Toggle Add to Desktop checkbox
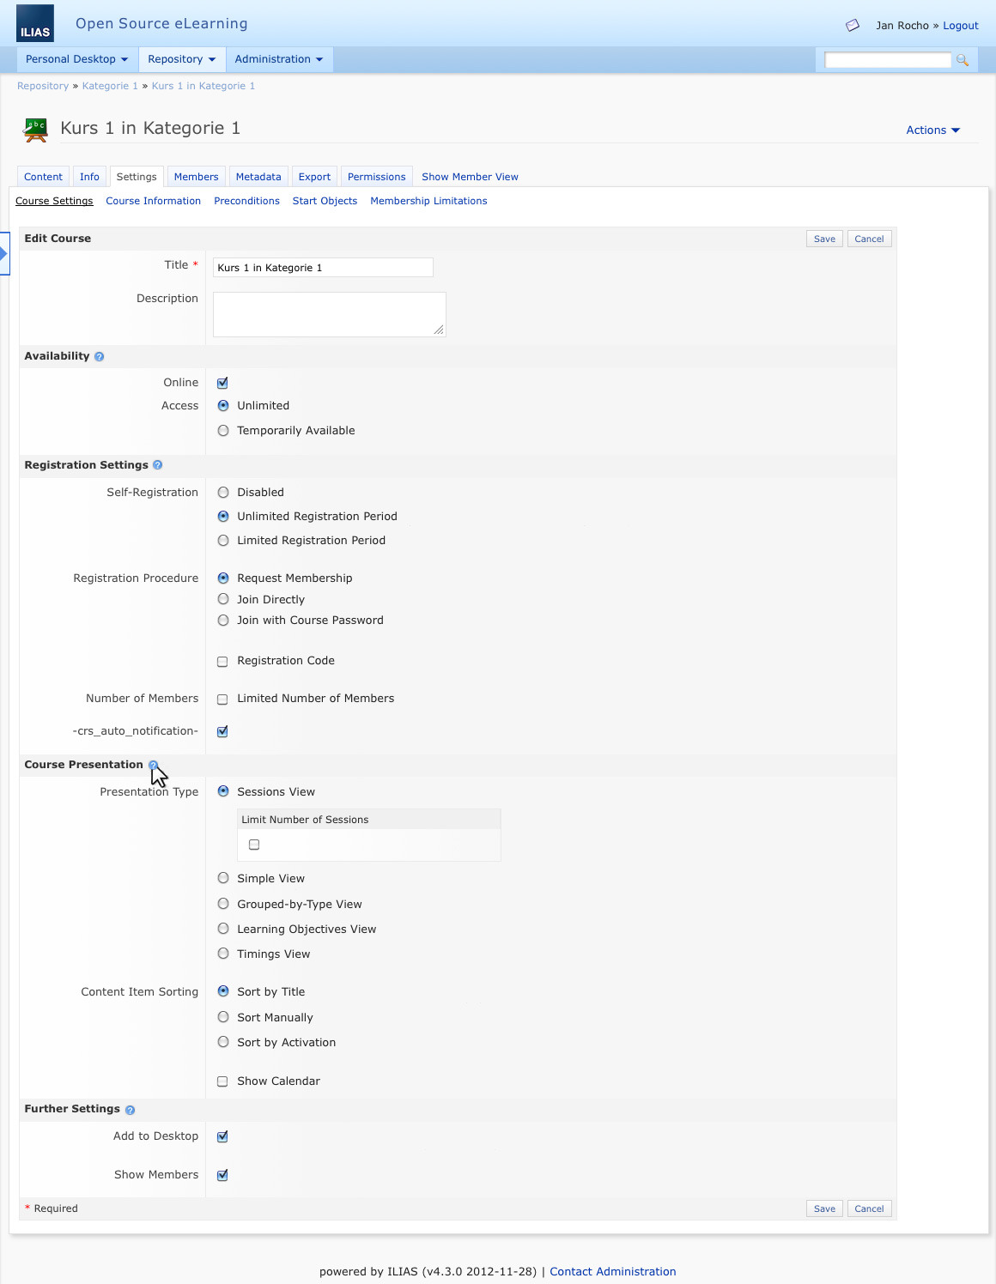The height and width of the screenshot is (1284, 996). coord(222,1137)
